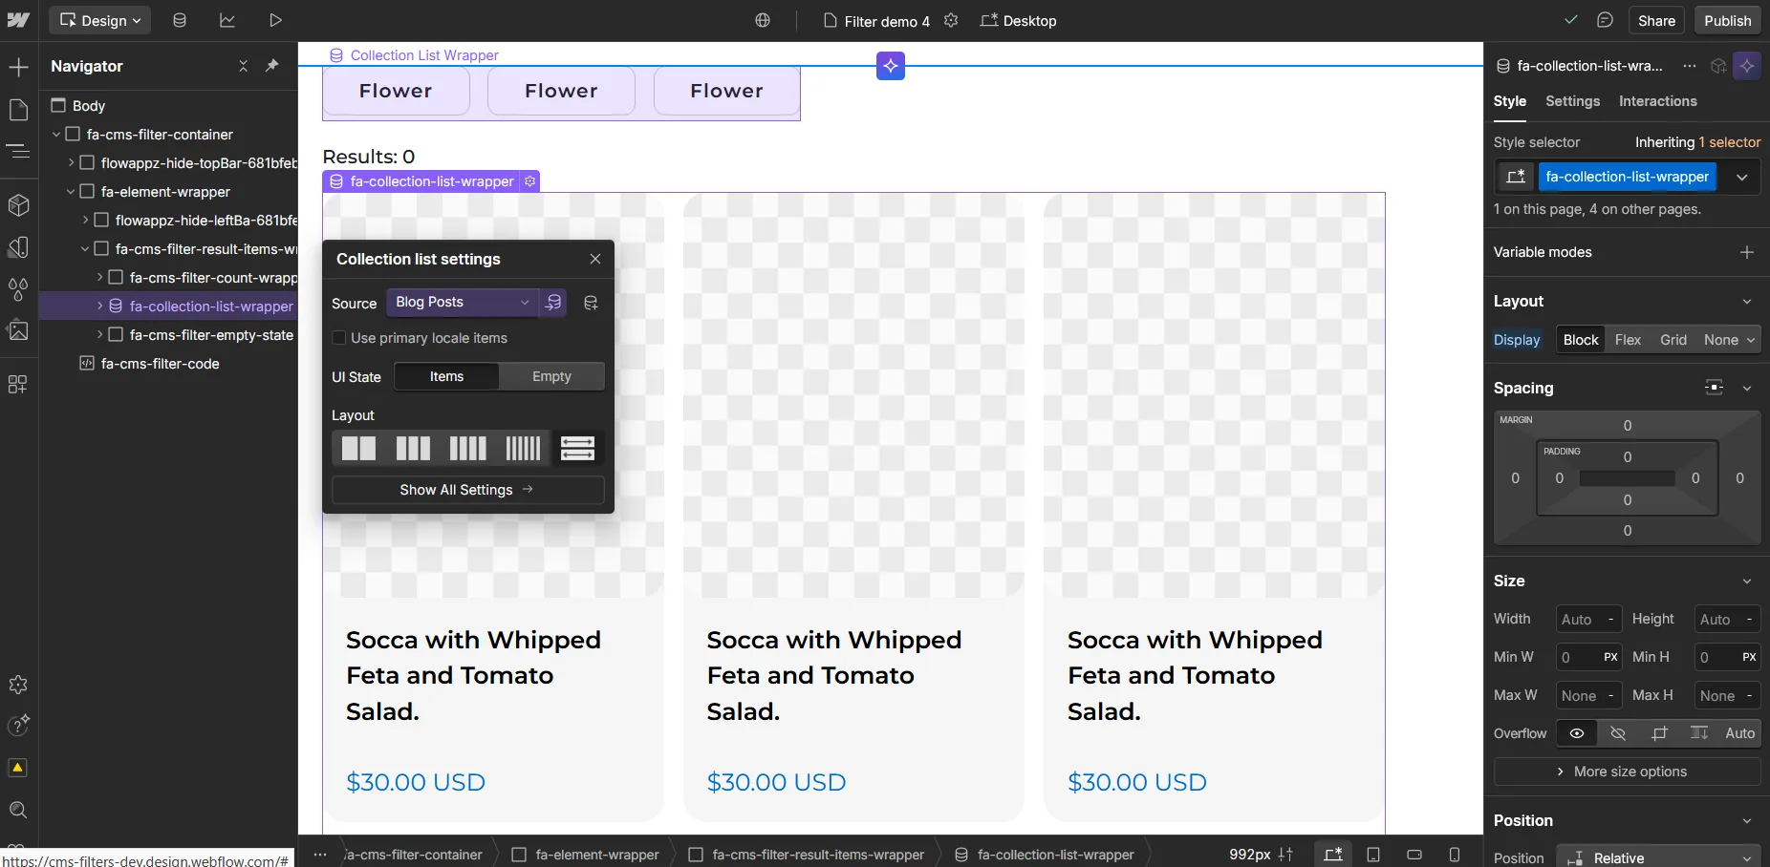Set UI State to Items
Image resolution: width=1770 pixels, height=867 pixels.
click(446, 376)
